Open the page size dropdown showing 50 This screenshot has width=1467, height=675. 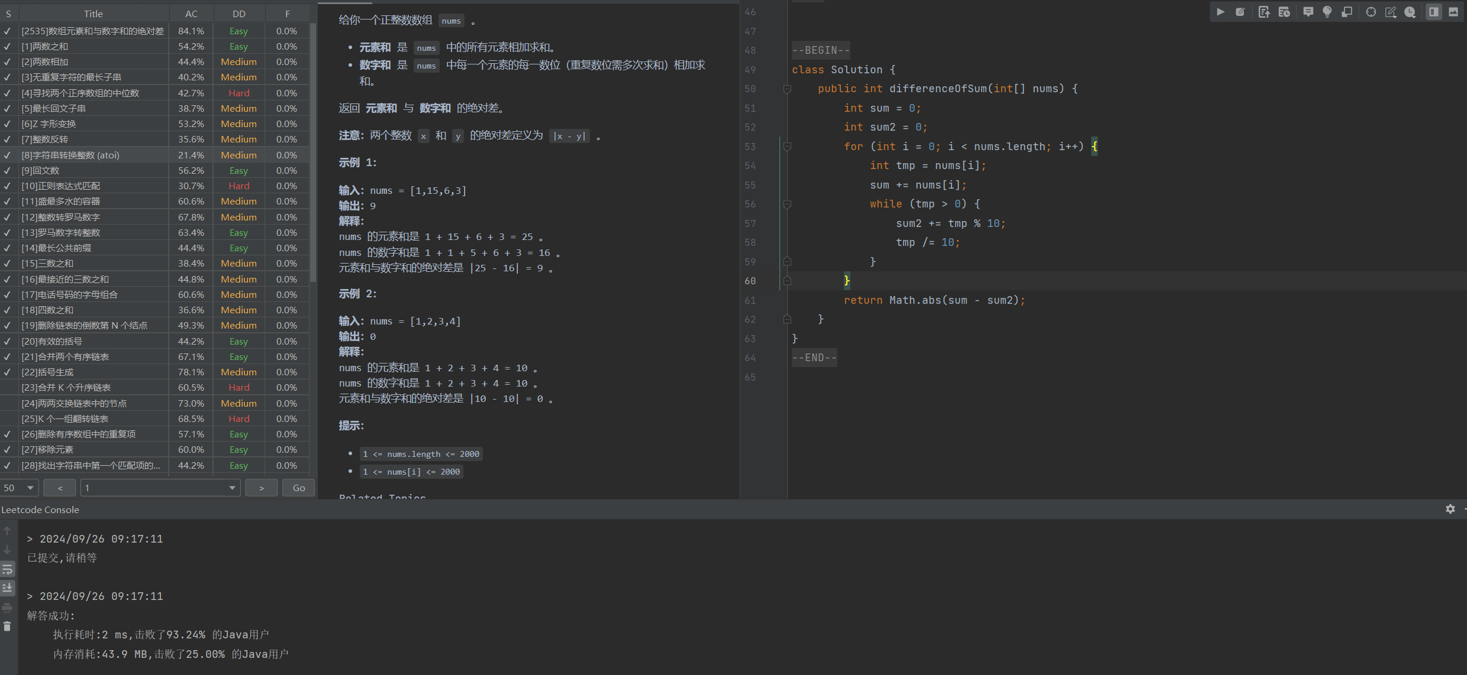(20, 488)
